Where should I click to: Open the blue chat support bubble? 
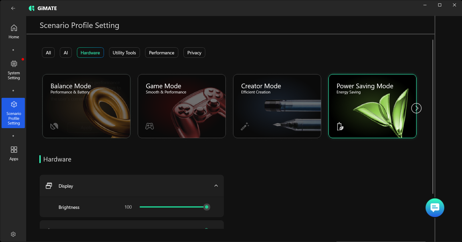435,208
